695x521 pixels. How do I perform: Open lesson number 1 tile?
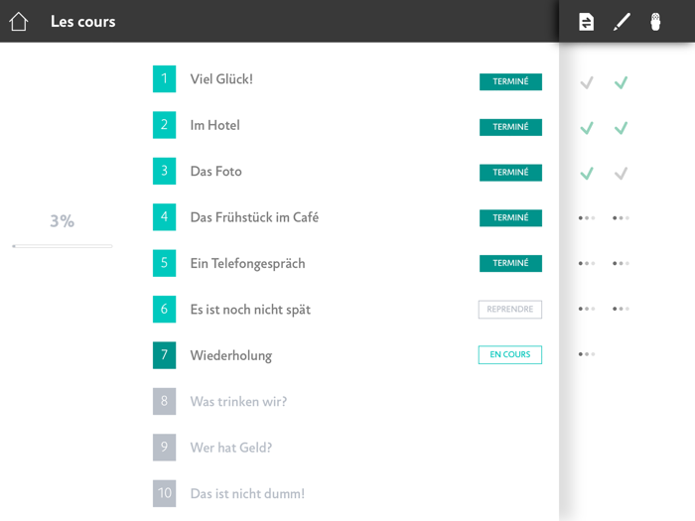[x=164, y=79]
